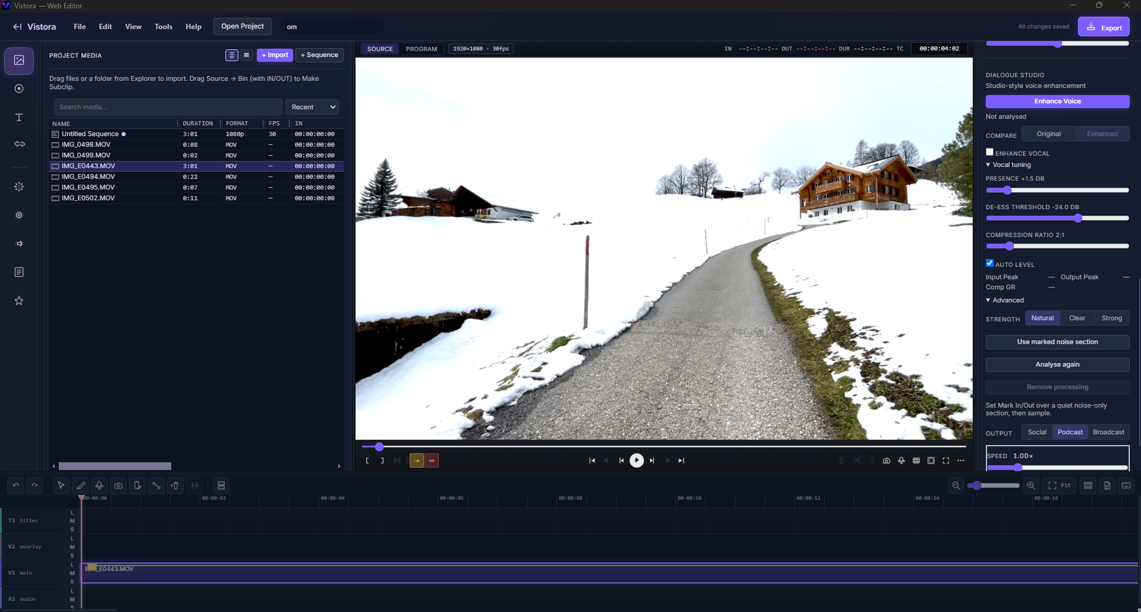Click the Export button

(1104, 27)
